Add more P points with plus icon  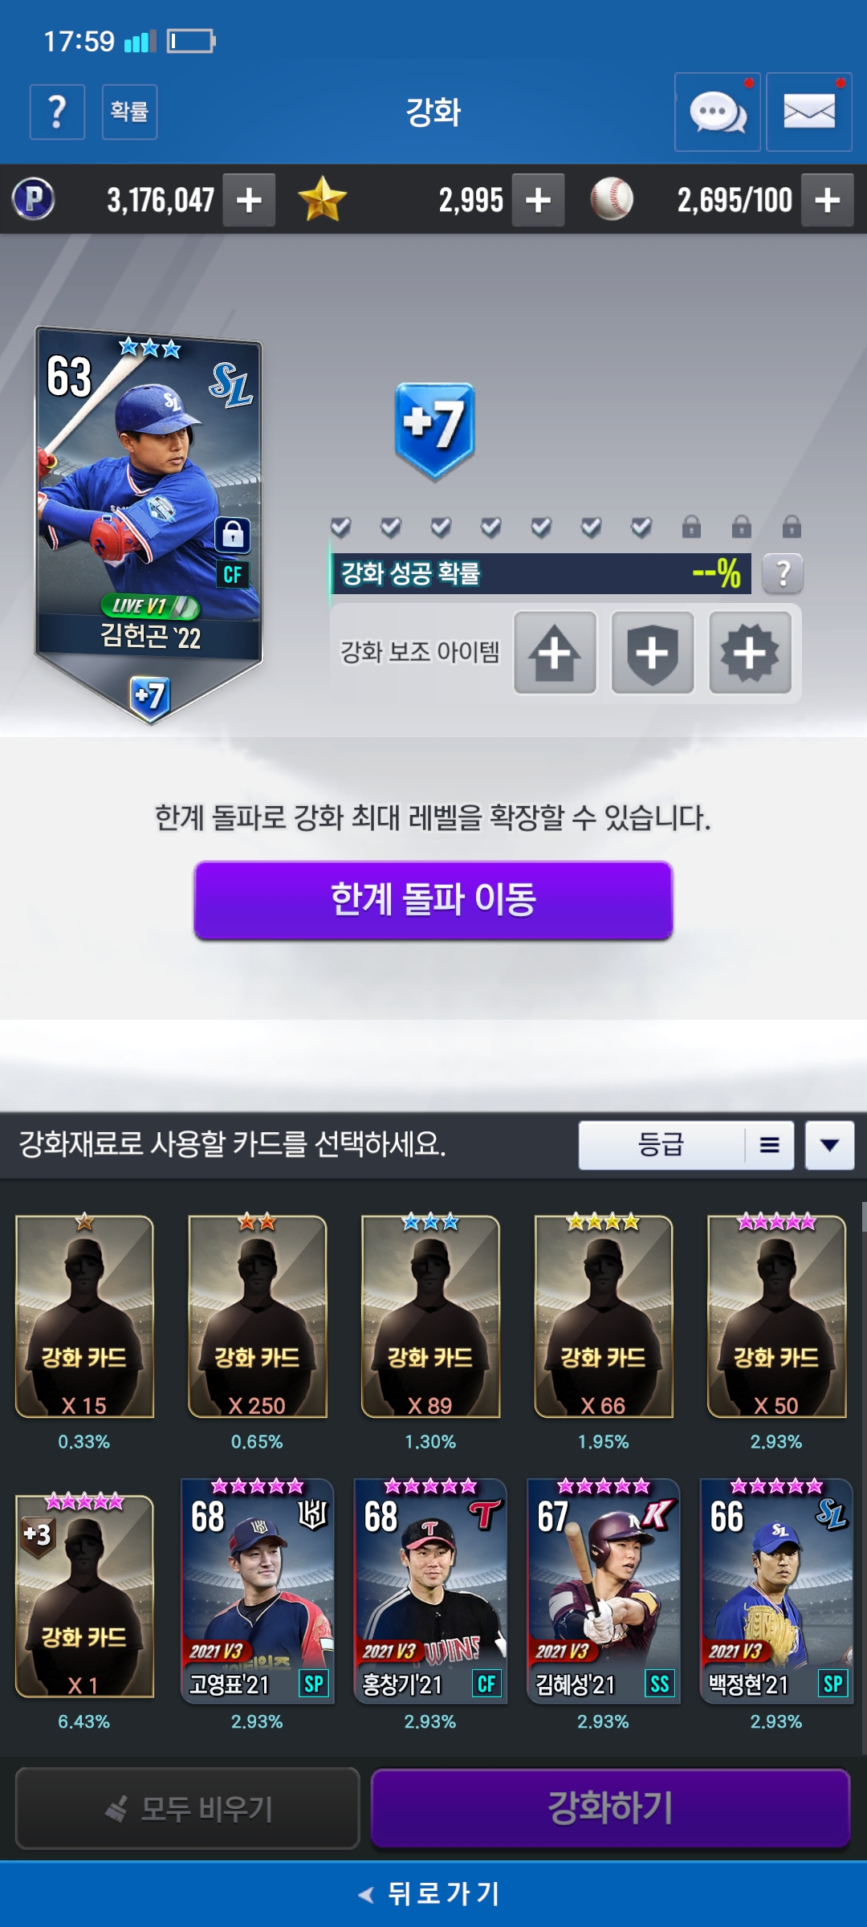[x=250, y=200]
